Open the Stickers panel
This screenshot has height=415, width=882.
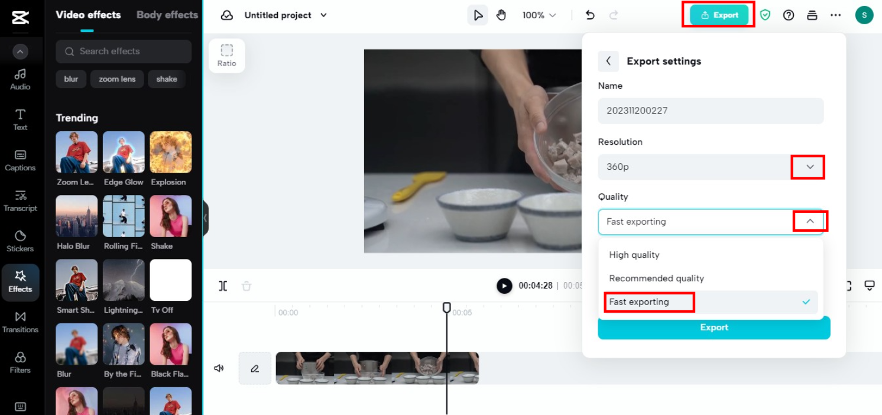point(20,241)
